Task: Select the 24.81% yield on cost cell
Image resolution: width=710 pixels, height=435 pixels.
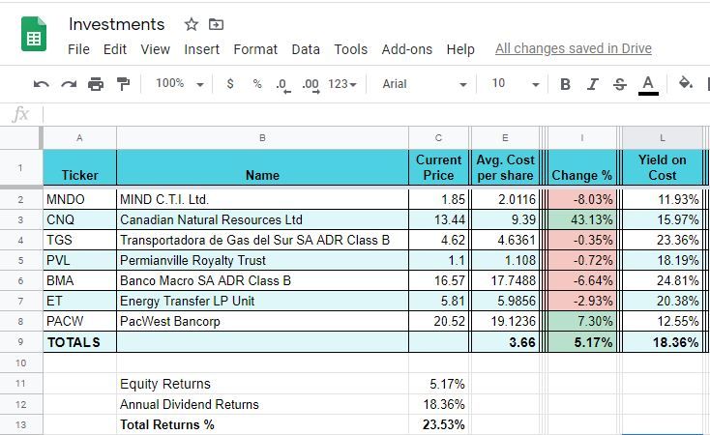Action: click(x=663, y=280)
